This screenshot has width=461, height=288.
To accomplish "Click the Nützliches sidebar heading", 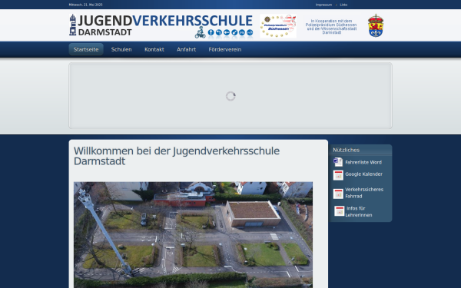I will [346, 150].
